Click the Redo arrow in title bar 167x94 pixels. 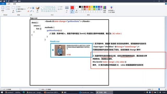point(9,1)
